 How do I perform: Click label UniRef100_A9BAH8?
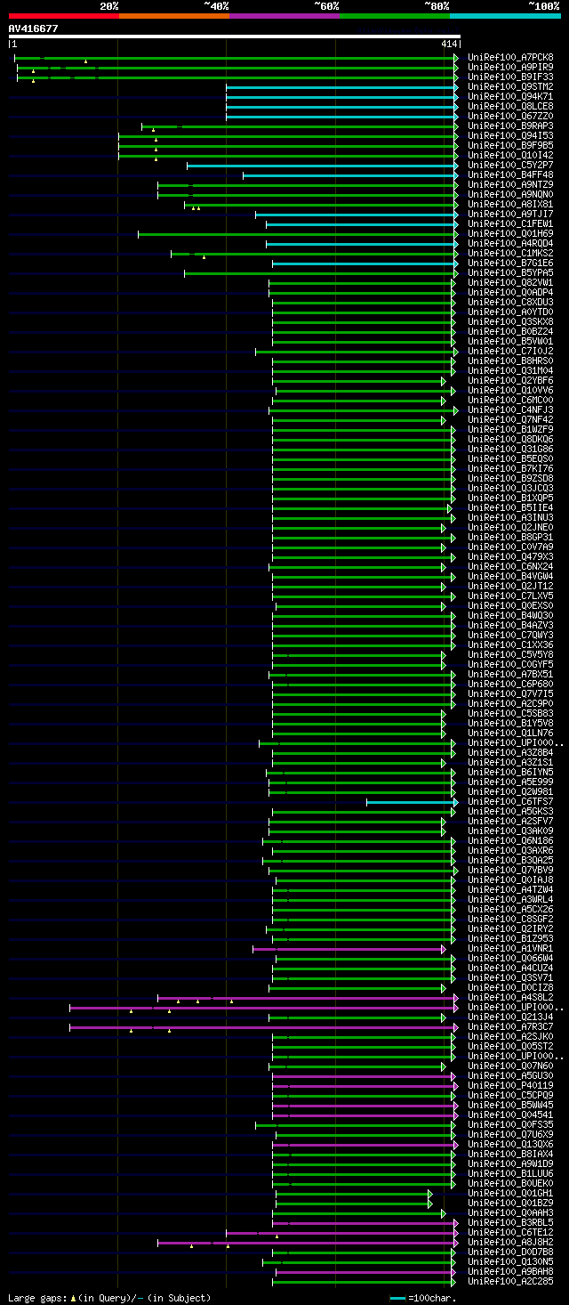(x=510, y=1271)
